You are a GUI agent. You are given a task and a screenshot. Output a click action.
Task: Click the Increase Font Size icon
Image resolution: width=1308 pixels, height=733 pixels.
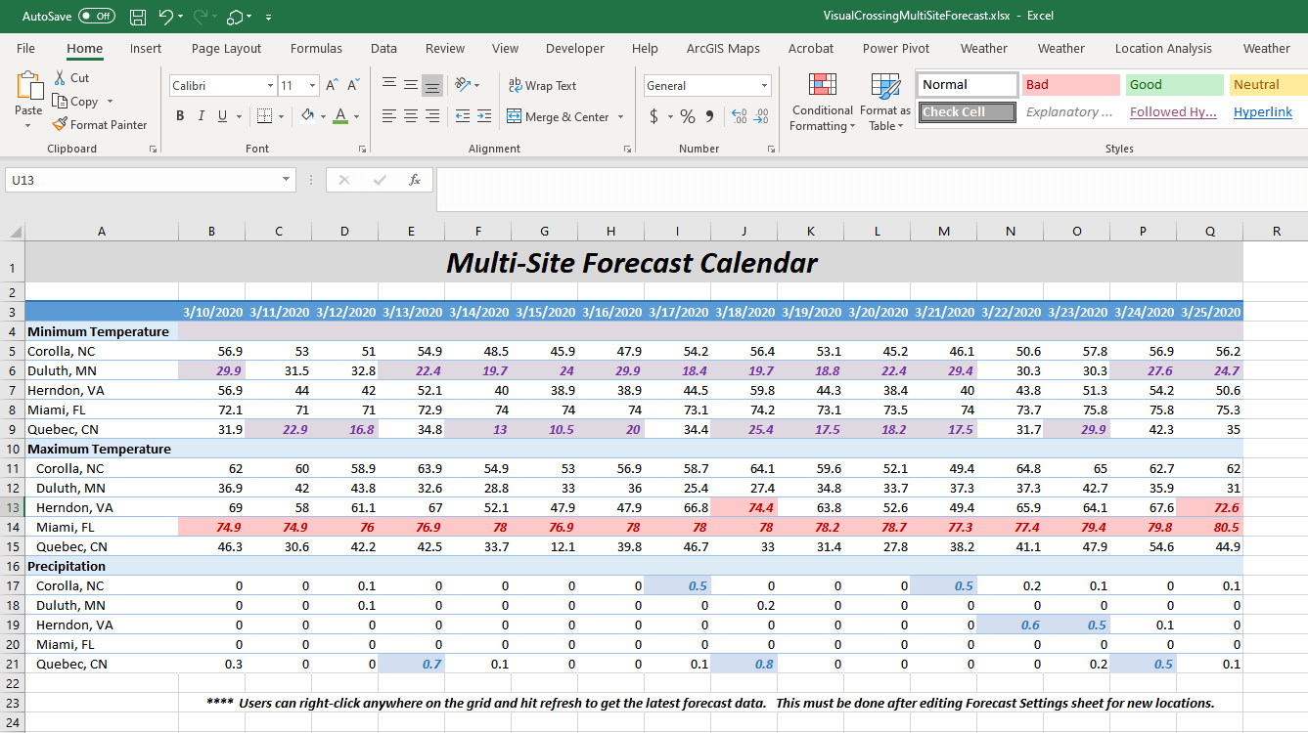[x=333, y=86]
